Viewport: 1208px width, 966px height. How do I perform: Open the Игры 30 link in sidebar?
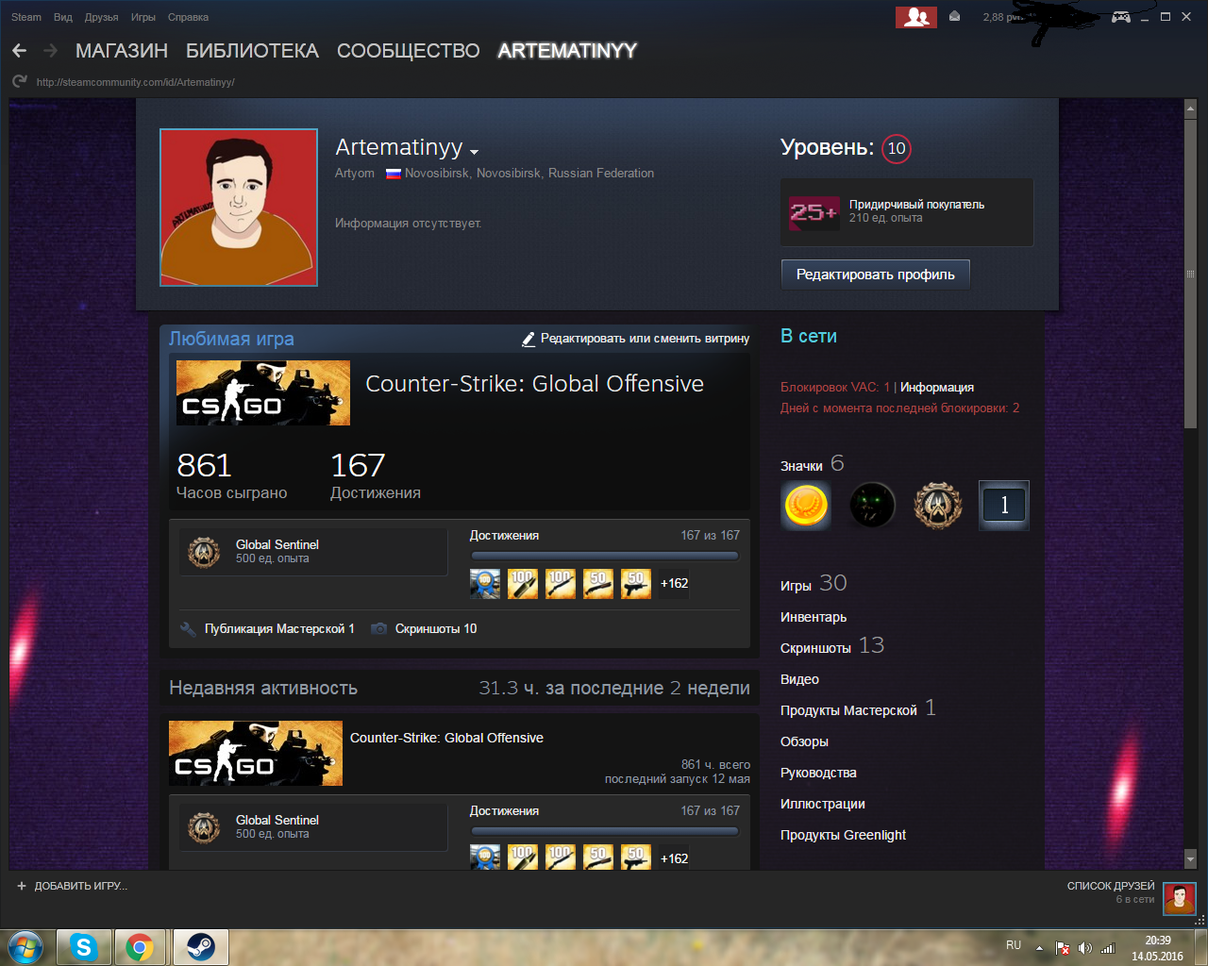point(814,584)
